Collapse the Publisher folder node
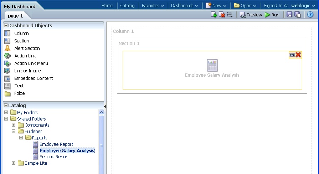This screenshot has height=174, width=319. pos(14,131)
